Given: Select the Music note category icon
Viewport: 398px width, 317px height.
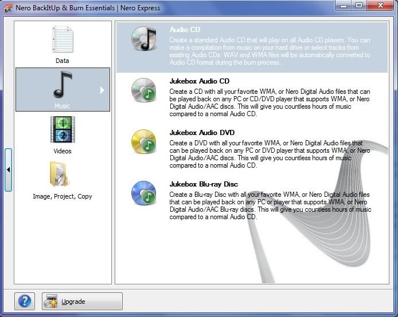Looking at the screenshot, I should tap(63, 85).
